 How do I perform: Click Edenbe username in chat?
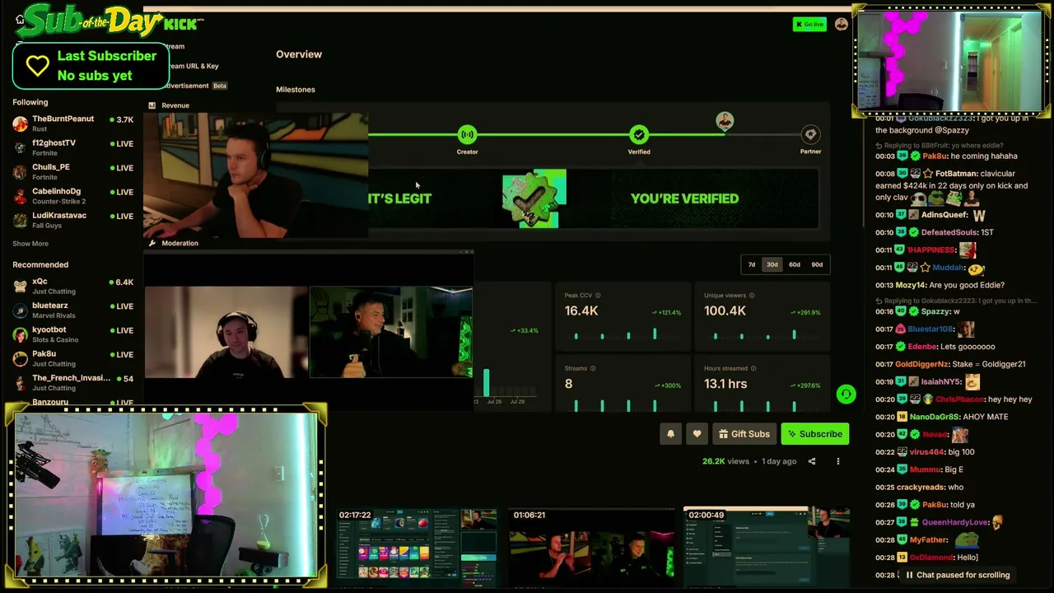click(922, 347)
